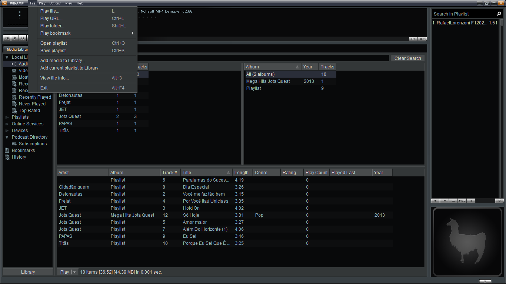Viewport: 506px width, 284px height.
Task: Click the playlist list options icon
Action: 471,200
